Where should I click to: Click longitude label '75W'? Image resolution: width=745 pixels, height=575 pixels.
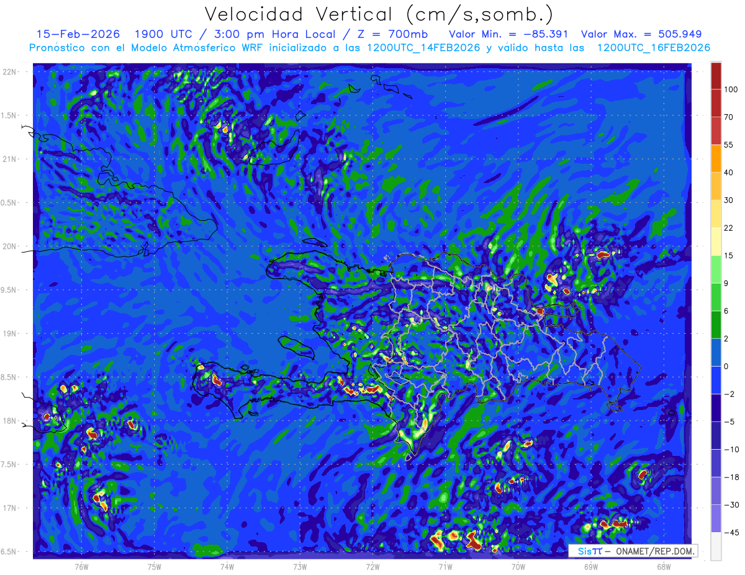pyautogui.click(x=155, y=566)
